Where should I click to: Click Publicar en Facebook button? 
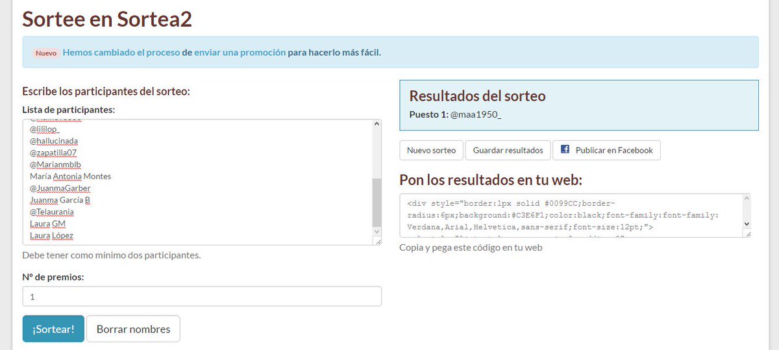(607, 150)
